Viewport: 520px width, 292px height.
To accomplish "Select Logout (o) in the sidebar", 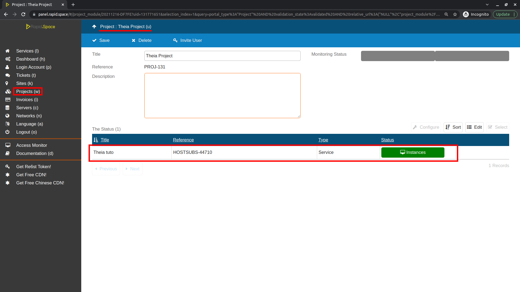I will 26,132.
